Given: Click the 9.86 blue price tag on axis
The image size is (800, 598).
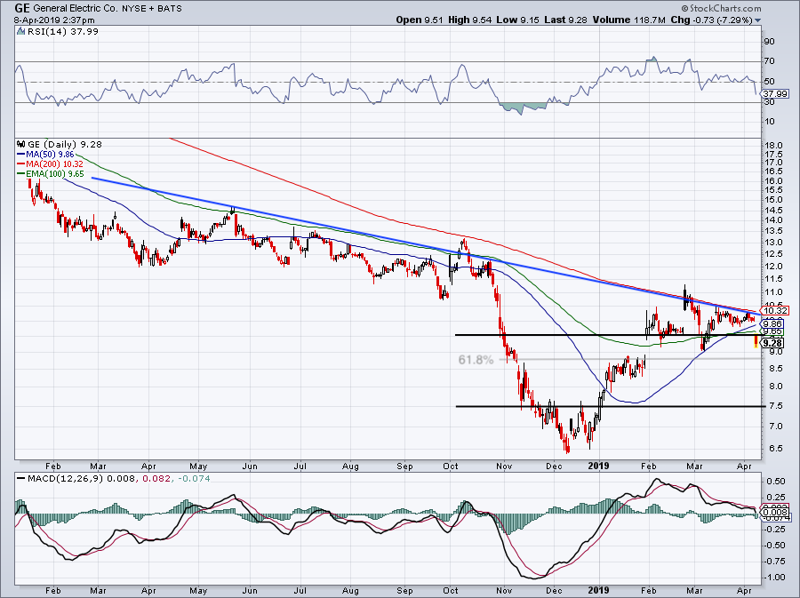Looking at the screenshot, I should (x=773, y=324).
